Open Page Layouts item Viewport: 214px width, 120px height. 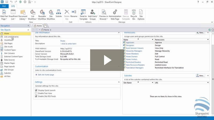tap(9, 66)
